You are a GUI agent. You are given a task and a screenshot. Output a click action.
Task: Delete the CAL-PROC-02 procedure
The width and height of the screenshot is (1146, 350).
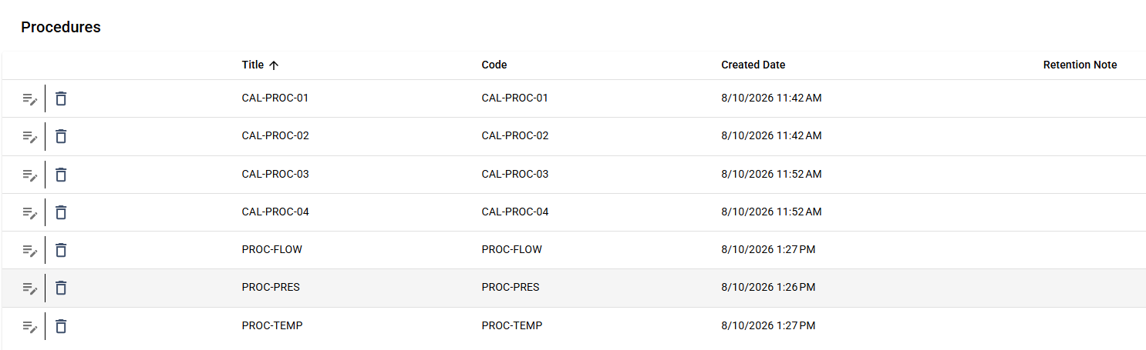pyautogui.click(x=61, y=136)
